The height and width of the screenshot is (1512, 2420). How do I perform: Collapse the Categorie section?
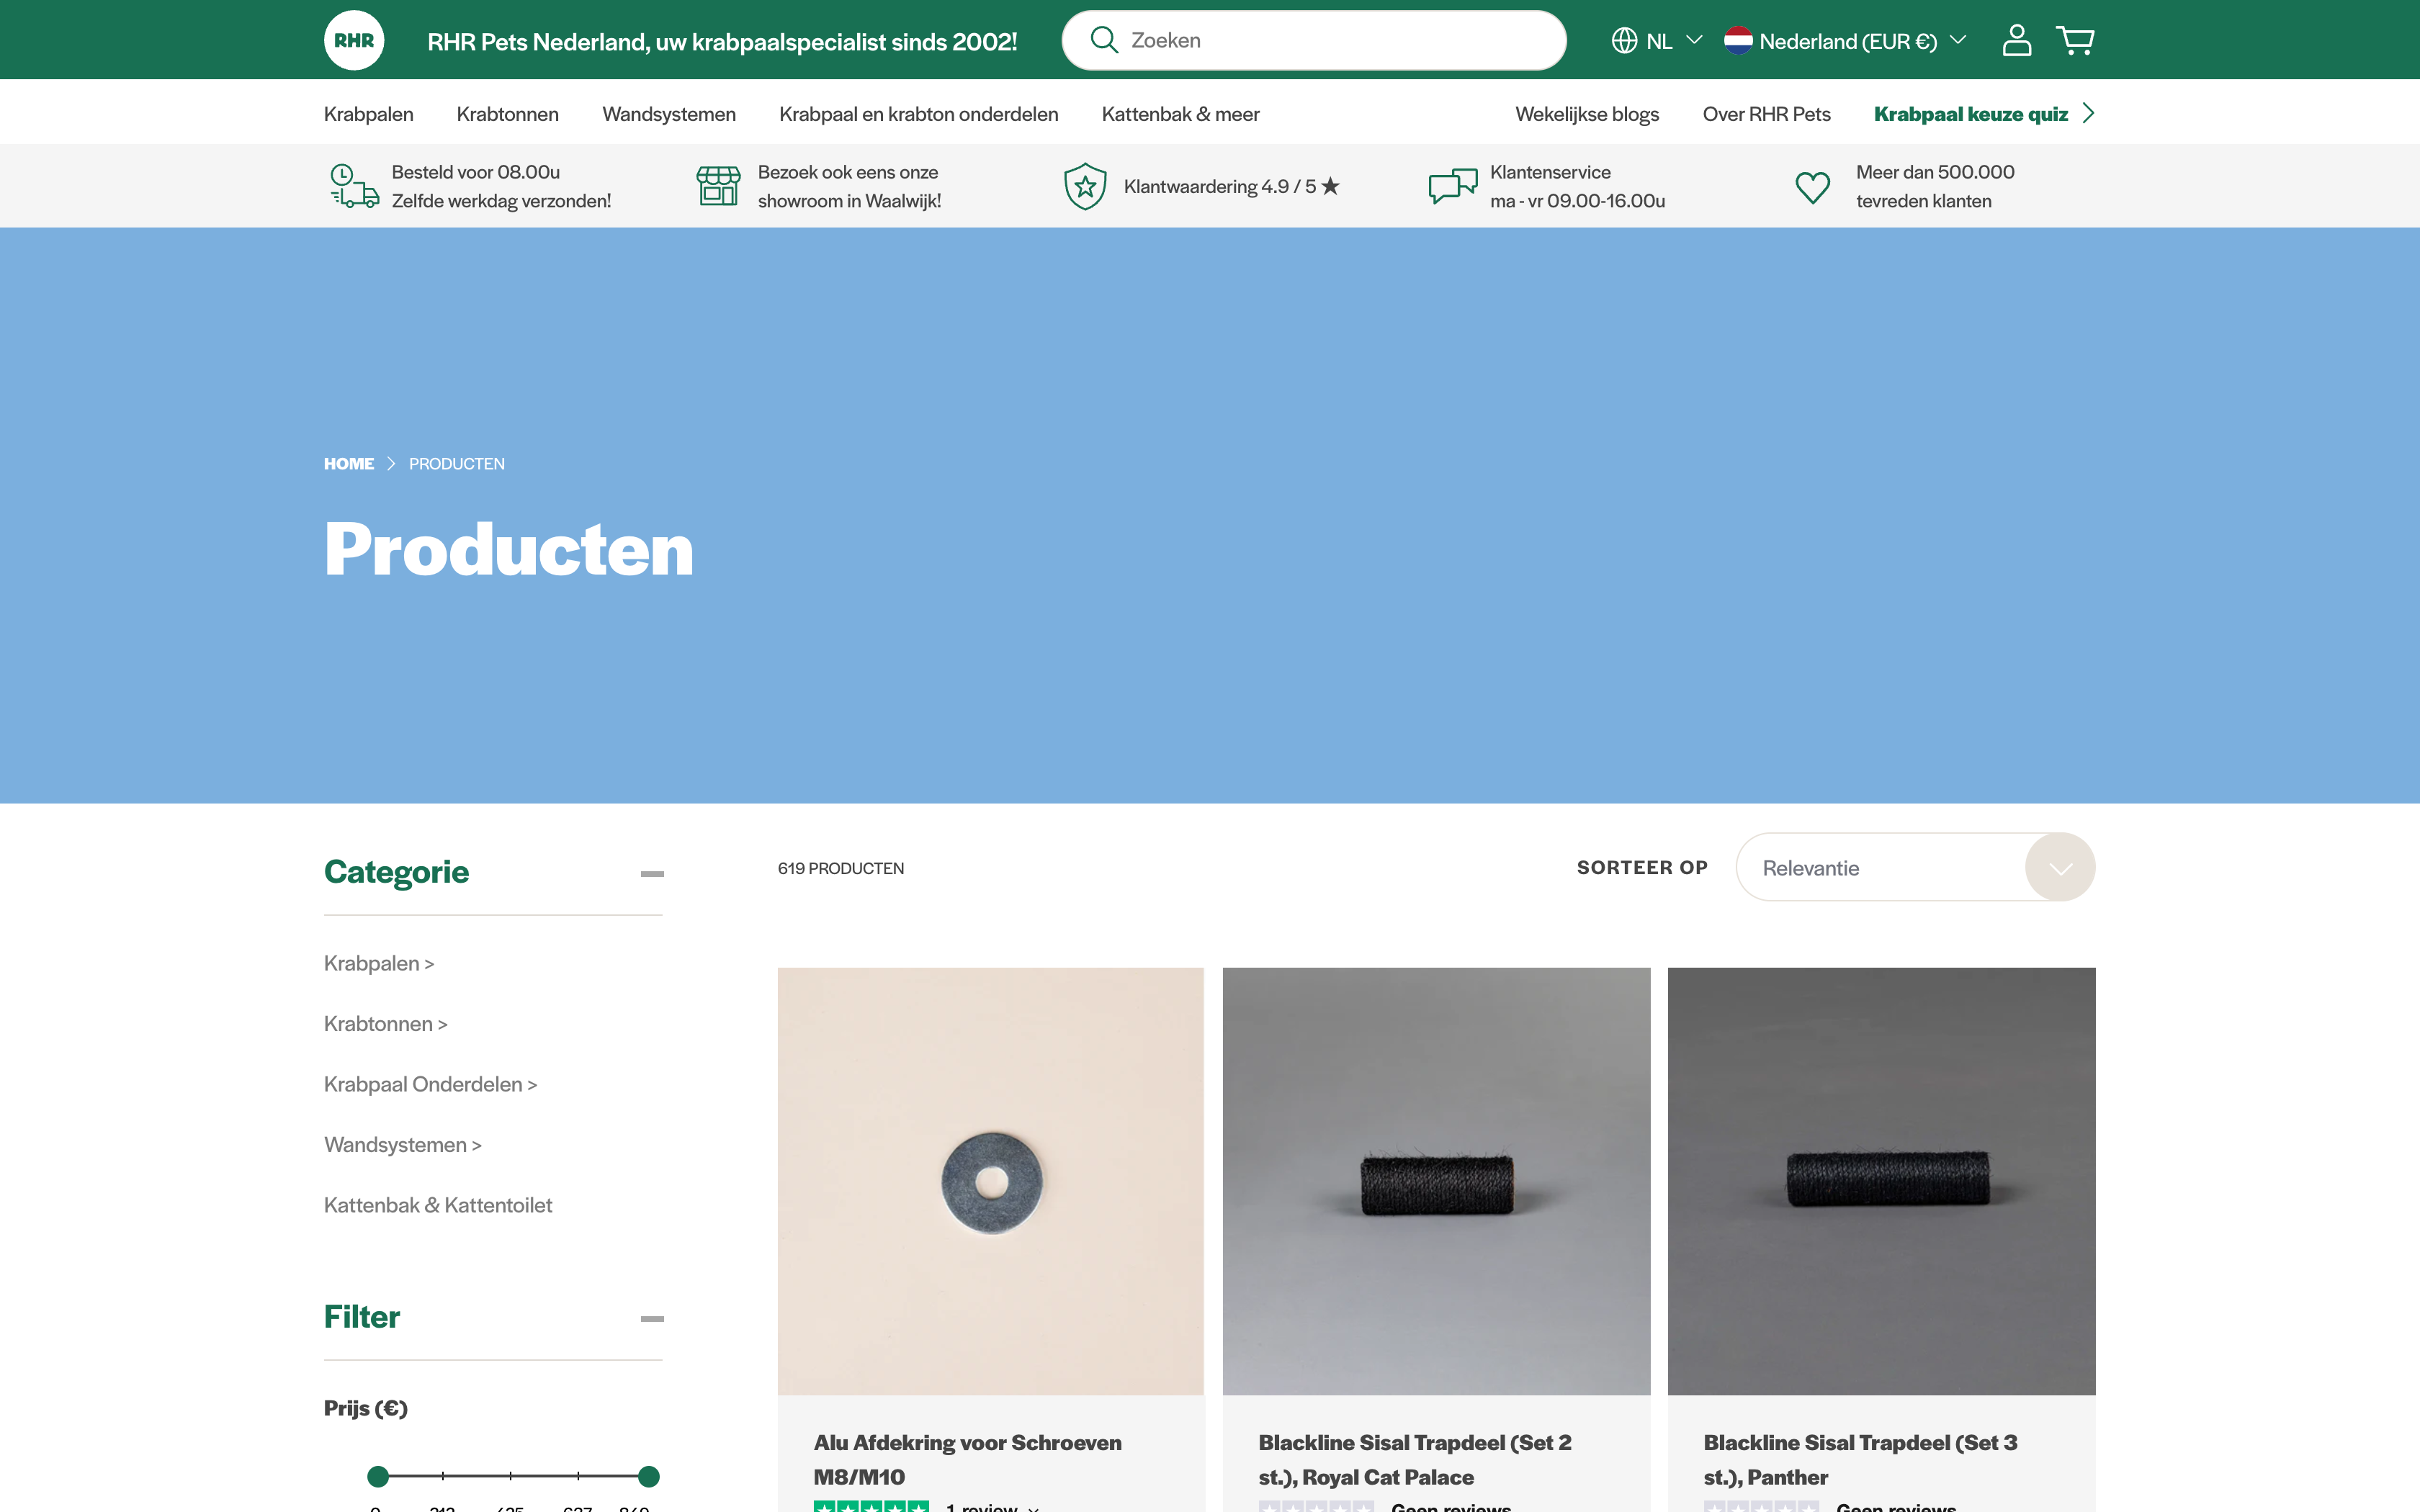point(652,873)
